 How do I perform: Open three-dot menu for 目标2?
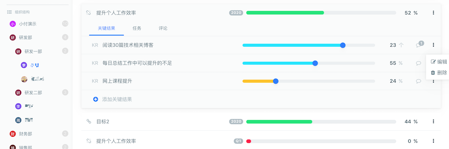(433, 122)
